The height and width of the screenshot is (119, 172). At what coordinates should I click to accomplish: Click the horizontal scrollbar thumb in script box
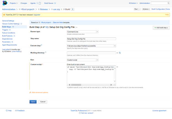click(76, 85)
